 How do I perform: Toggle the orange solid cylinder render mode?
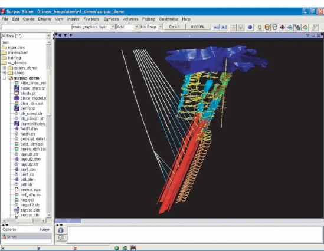(x=267, y=27)
